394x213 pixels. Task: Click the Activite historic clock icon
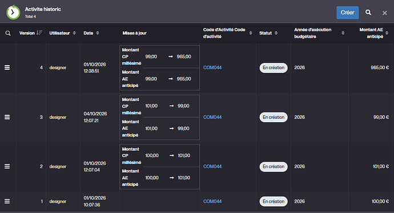pos(13,13)
